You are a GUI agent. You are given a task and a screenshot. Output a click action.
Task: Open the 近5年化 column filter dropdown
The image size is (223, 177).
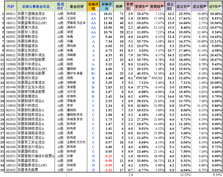pos(220,9)
